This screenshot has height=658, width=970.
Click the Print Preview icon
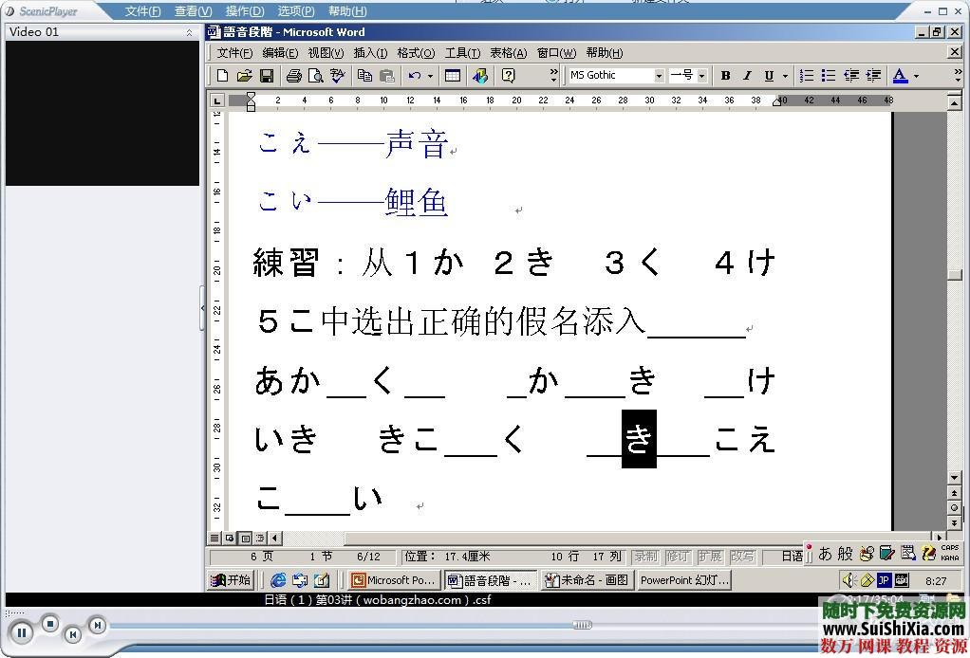click(315, 76)
